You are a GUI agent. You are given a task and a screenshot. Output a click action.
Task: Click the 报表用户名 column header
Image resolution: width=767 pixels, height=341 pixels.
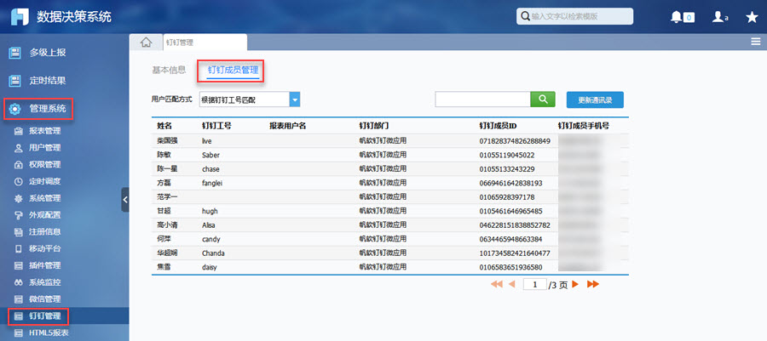[288, 126]
